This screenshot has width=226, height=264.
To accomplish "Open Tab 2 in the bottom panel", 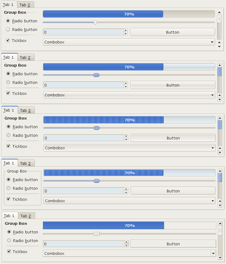I will point(27,216).
